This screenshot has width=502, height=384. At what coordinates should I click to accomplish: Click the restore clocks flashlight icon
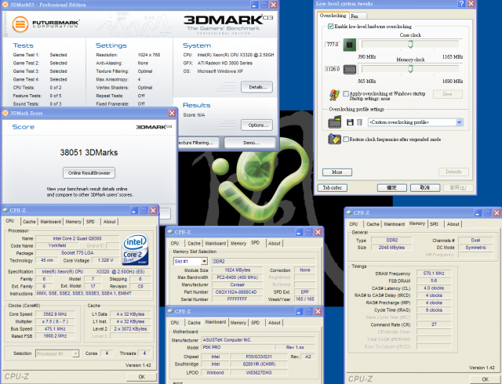click(x=335, y=139)
